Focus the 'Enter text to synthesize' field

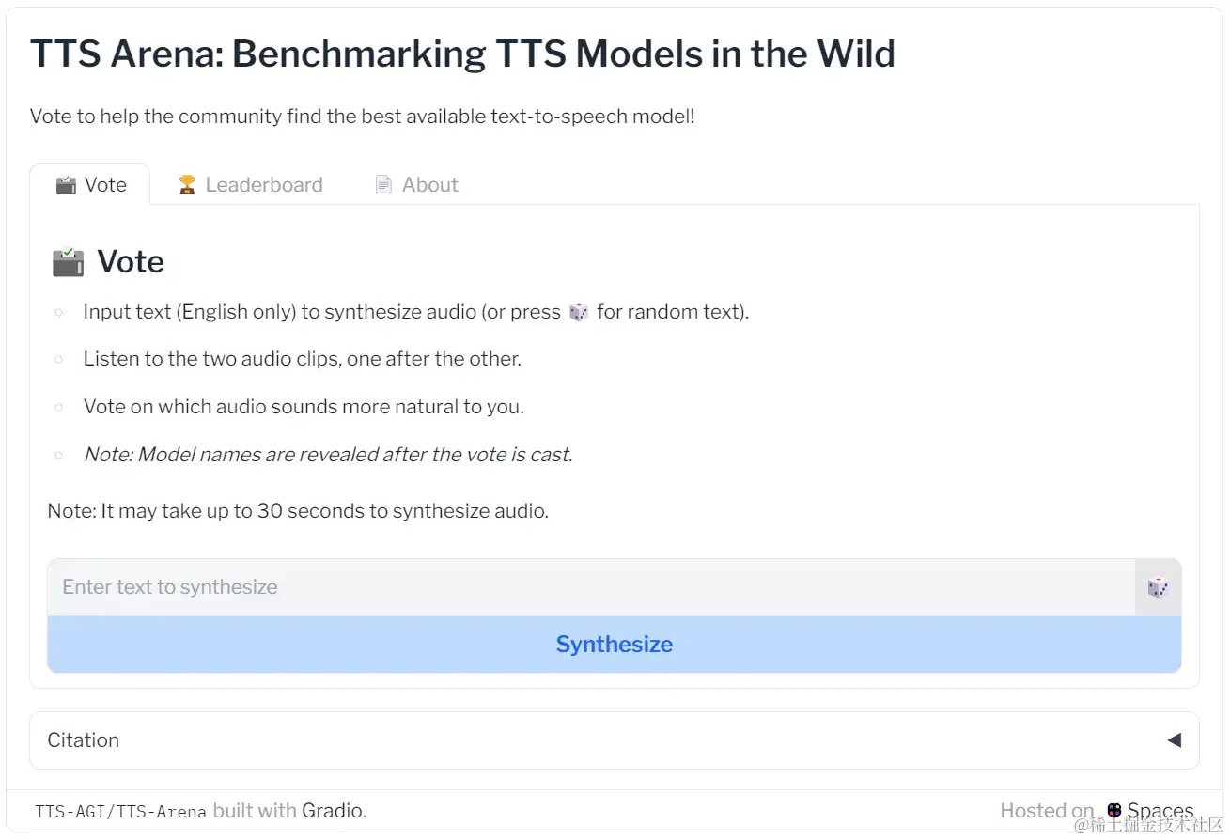tap(591, 587)
